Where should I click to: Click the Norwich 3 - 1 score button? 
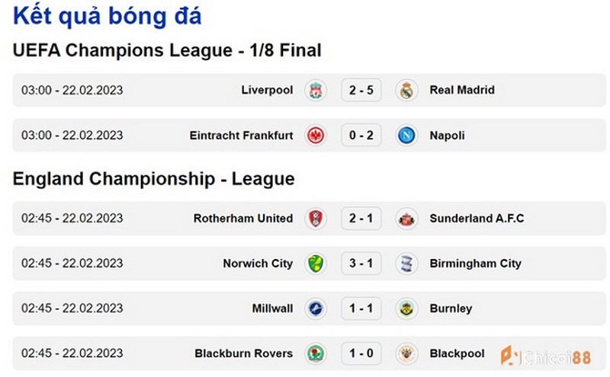(x=361, y=264)
